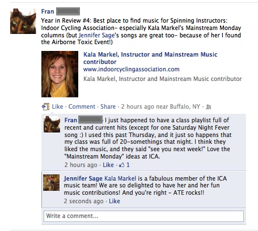Open Jennifer Sage tagged in post text
The width and height of the screenshot is (258, 231).
point(96,35)
